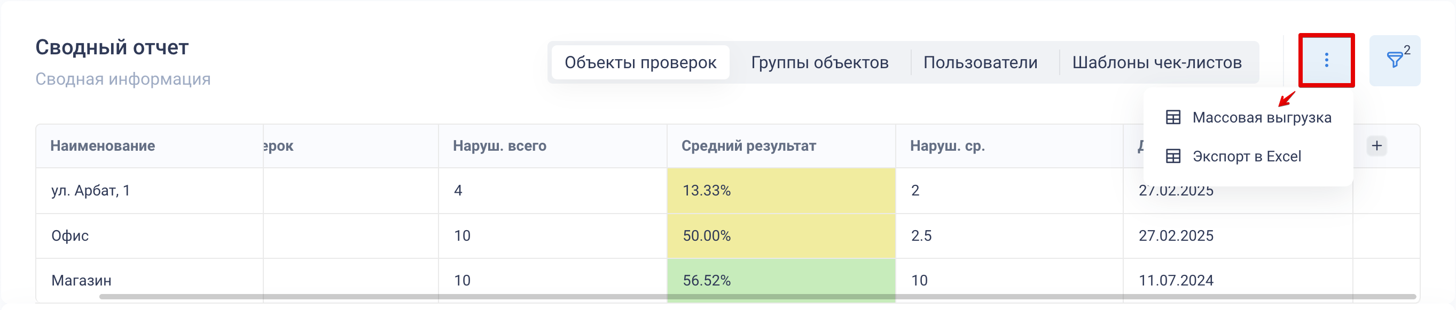1456x310 pixels.
Task: Click the horizontal table scrollbar
Action: coord(757,297)
